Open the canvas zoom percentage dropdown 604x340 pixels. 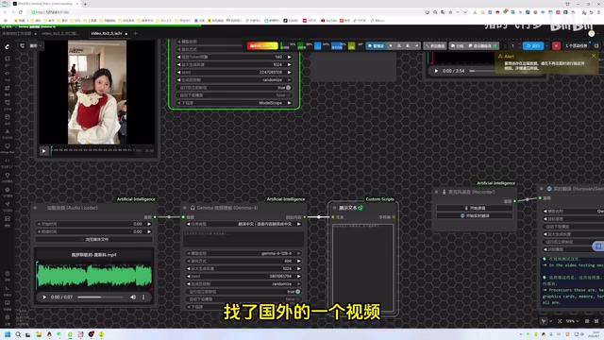pyautogui.click(x=573, y=321)
